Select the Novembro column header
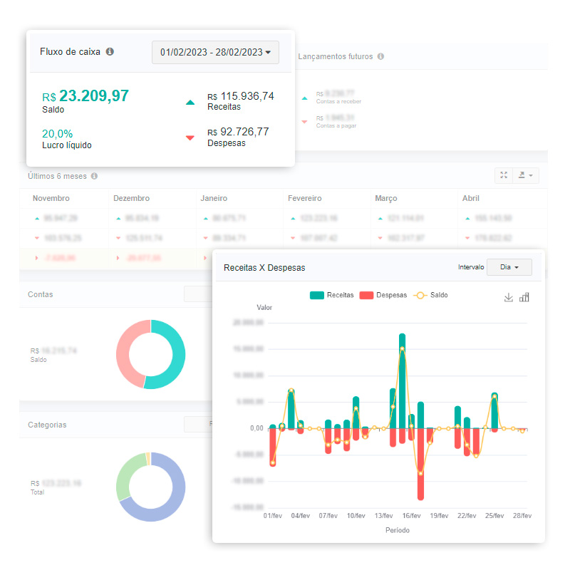This screenshot has height=570, width=570. coord(51,198)
